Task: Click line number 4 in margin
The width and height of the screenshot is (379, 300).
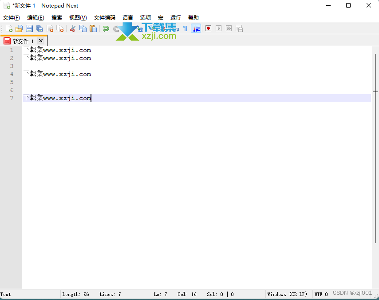Action: [12, 74]
